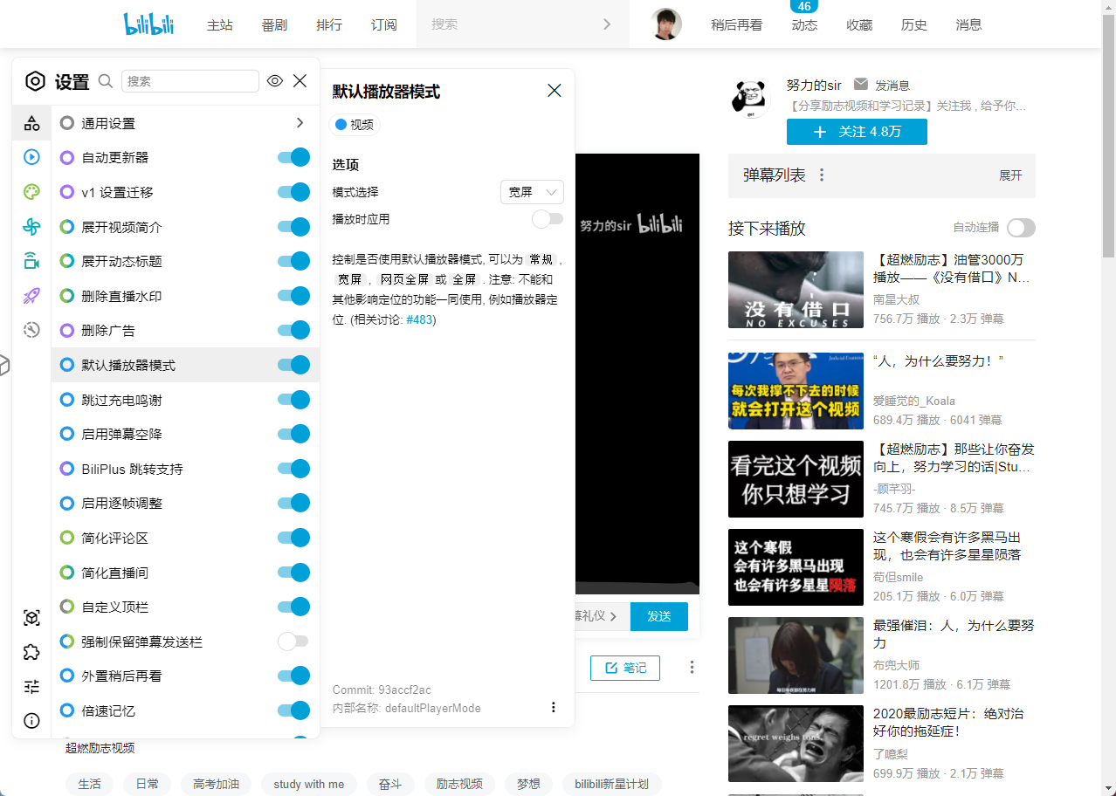Viewport: 1116px width, 796px height.
Task: Switch to the 番剧 navigation tab
Action: [x=274, y=24]
